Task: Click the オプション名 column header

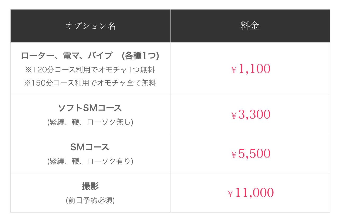Action: click(90, 26)
